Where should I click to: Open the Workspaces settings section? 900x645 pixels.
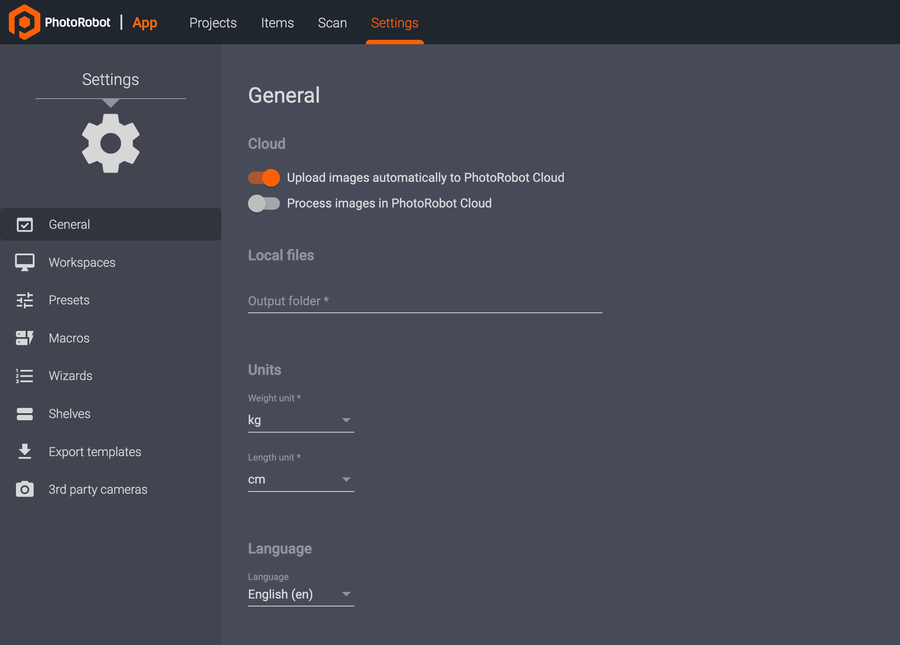[82, 262]
